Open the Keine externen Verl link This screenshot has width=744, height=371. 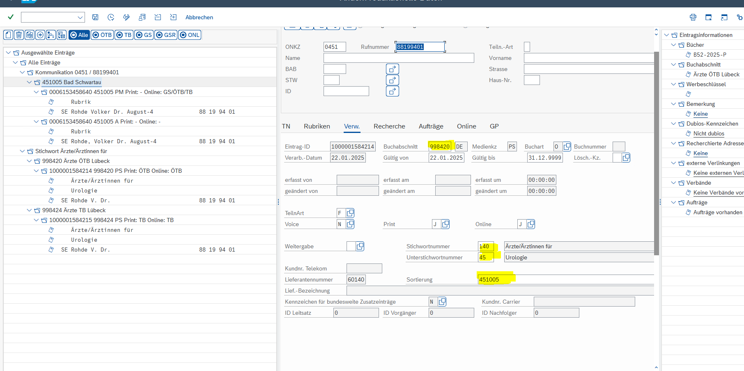click(x=719, y=173)
